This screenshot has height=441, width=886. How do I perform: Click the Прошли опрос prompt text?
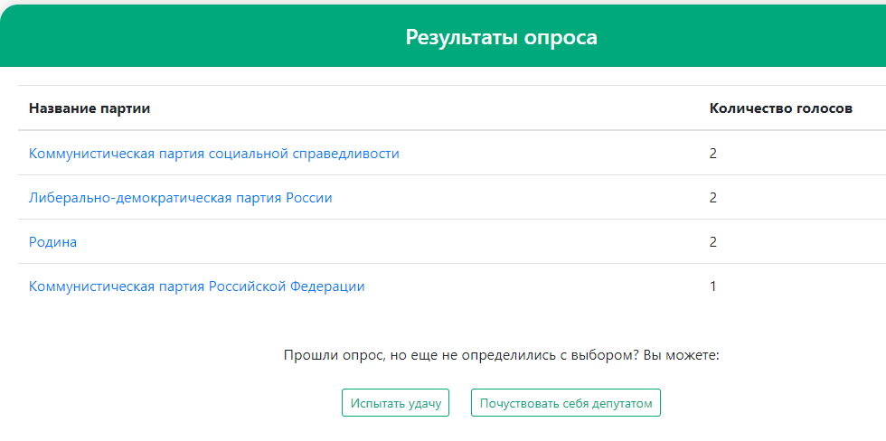(x=501, y=356)
